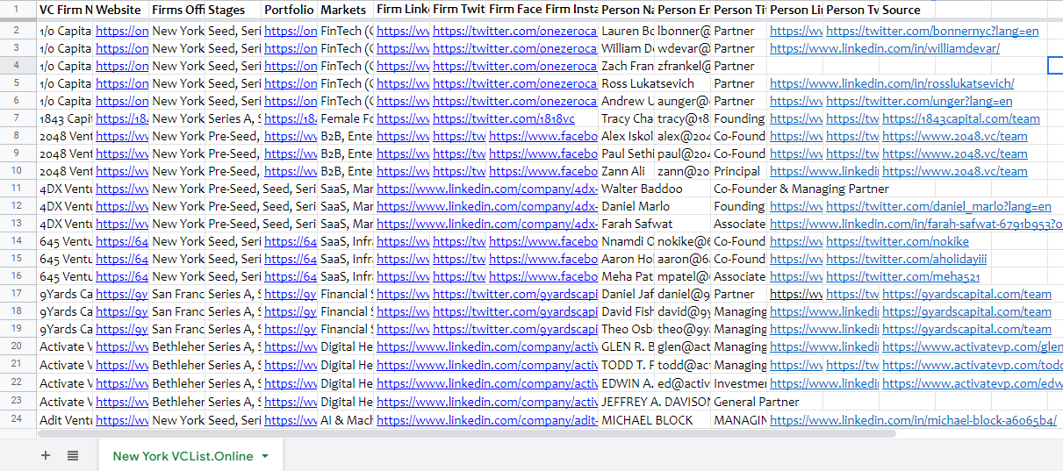Image resolution: width=1063 pixels, height=471 pixels.
Task: Select the Farah Safwat cell
Action: click(655, 224)
